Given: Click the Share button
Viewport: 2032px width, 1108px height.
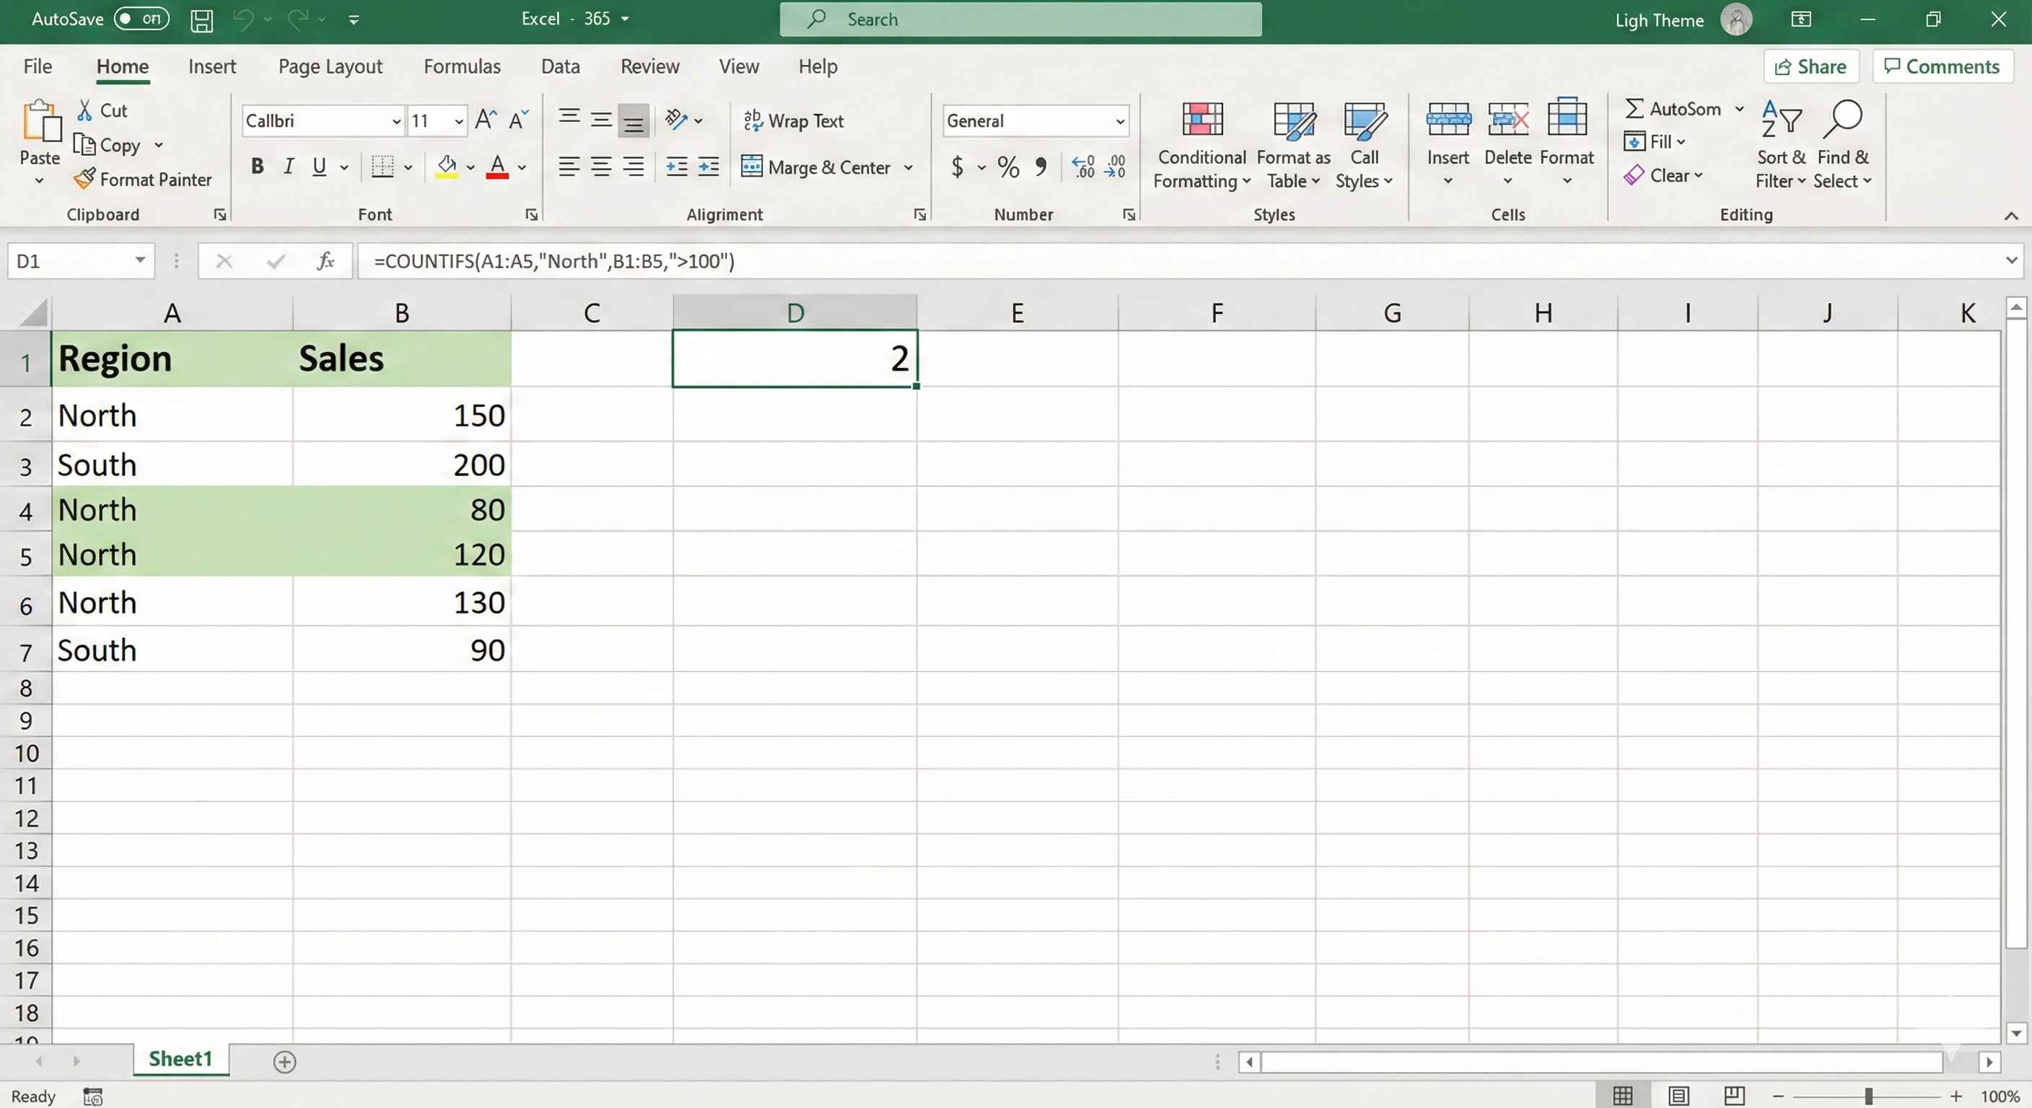Looking at the screenshot, I should click(x=1810, y=66).
